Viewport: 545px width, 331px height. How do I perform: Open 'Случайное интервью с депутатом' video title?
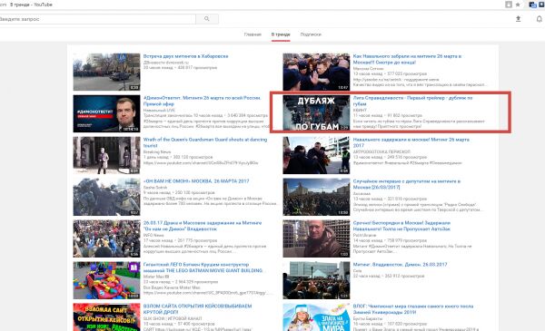point(407,184)
